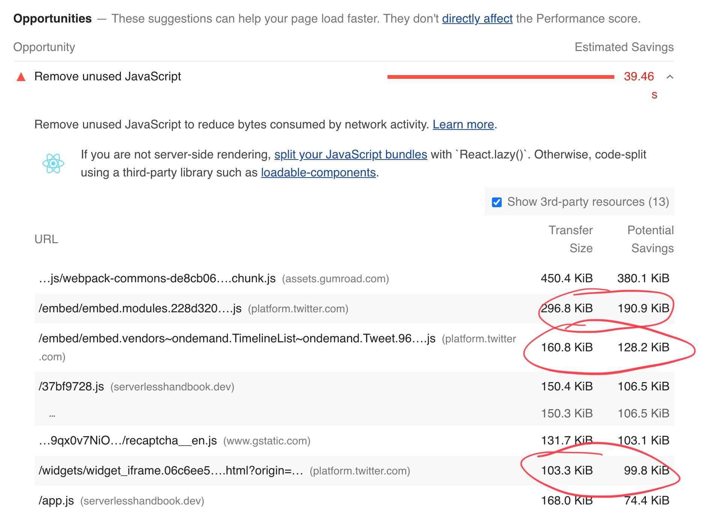Click the 'Remove unused JavaScript' audit title
The height and width of the screenshot is (518, 712).
107,76
